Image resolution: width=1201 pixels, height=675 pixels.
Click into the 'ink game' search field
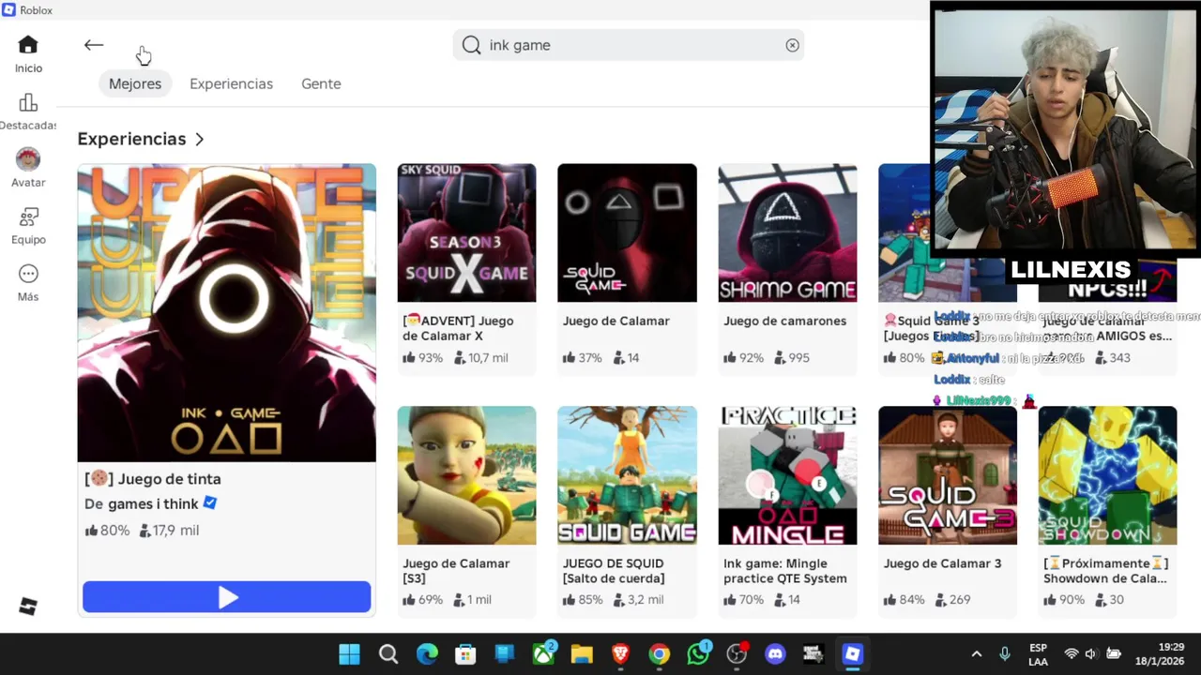coord(629,45)
